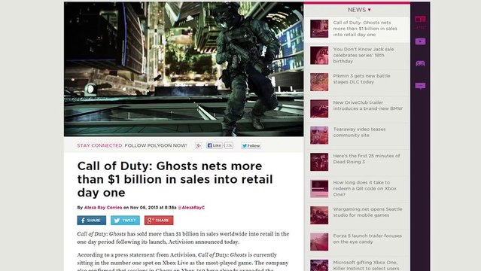Click the Facebook like count 33k

[229, 145]
